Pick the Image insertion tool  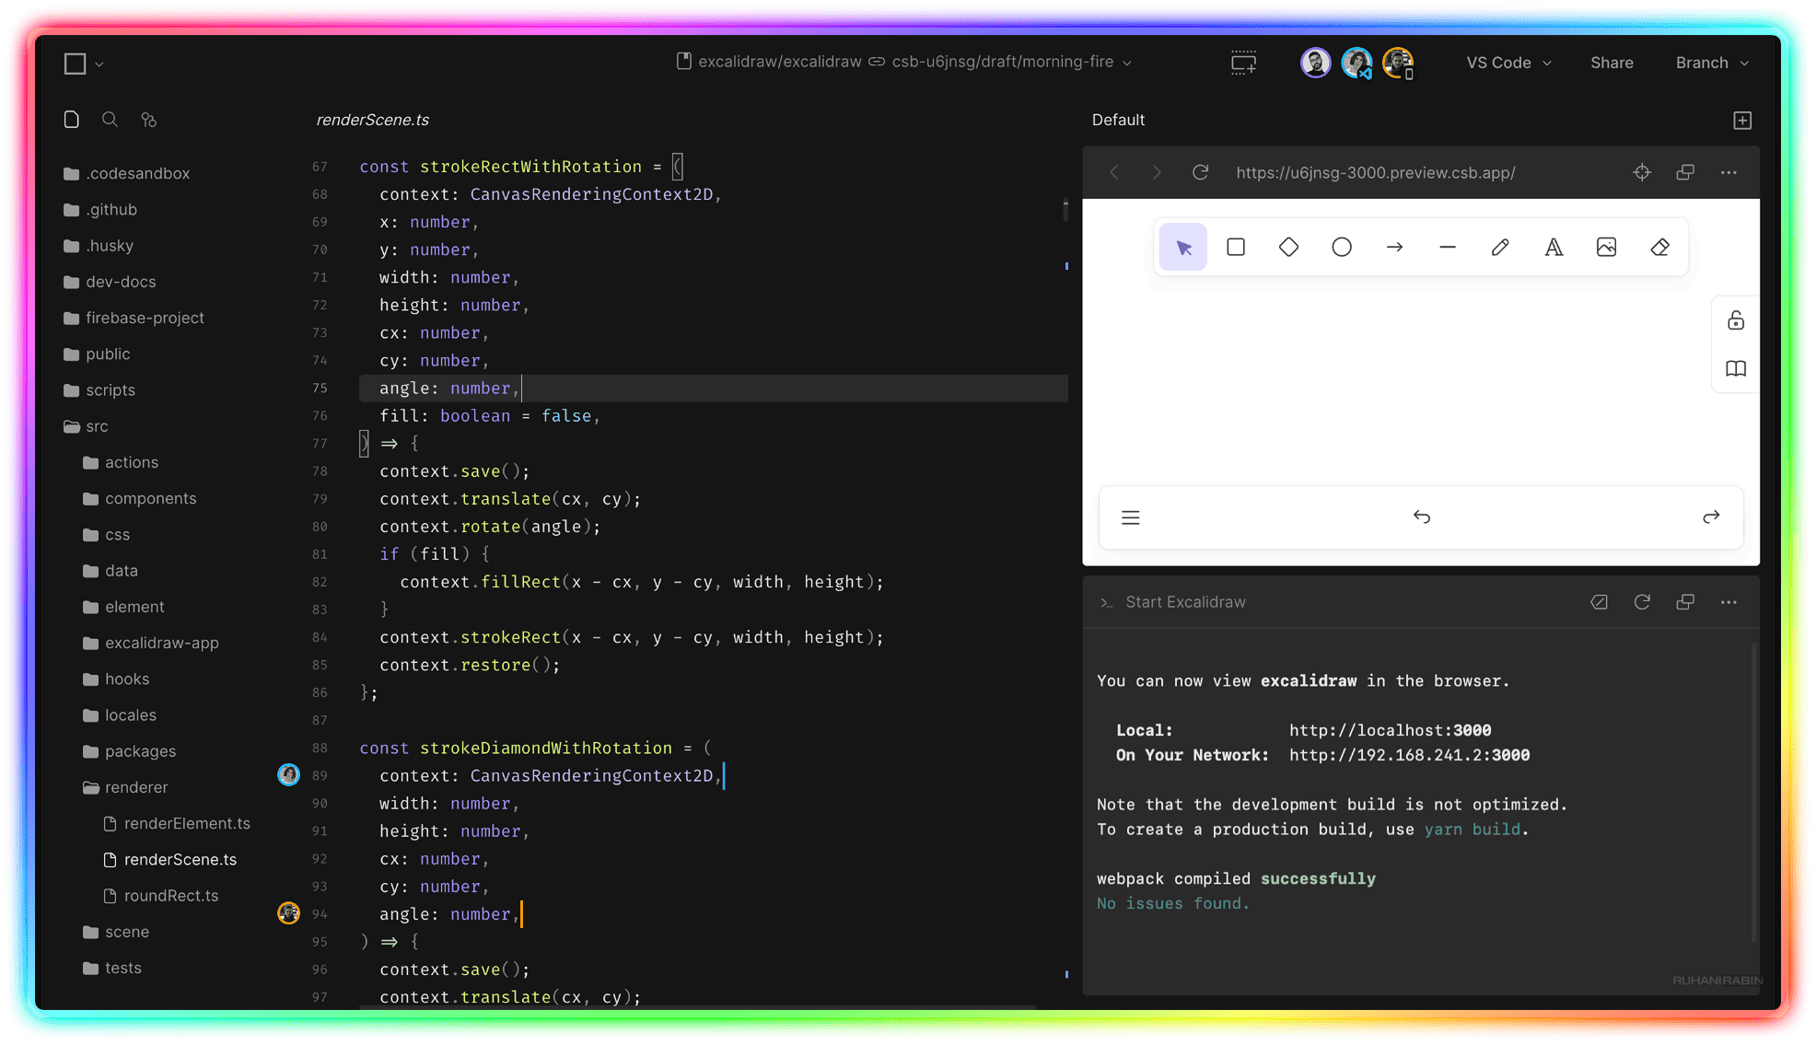[1607, 247]
